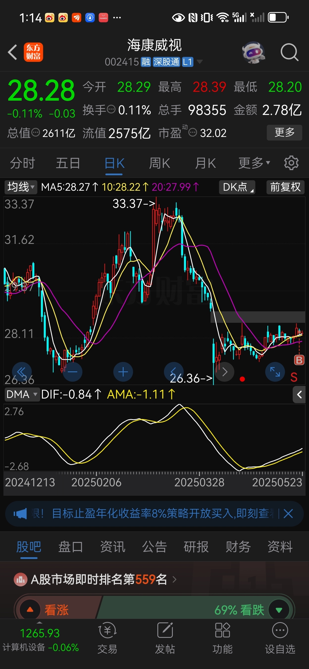The image size is (309, 669).
Task: Vote bullish with up-arrow icon
Action: point(30,610)
